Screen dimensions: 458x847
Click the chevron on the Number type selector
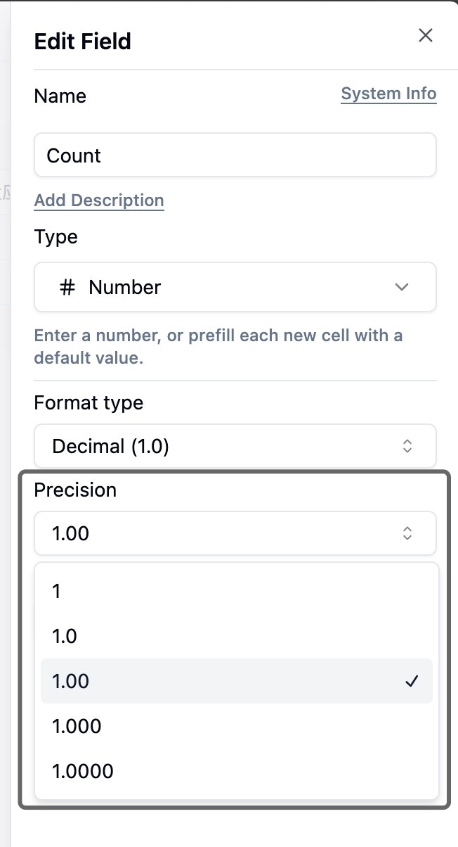click(401, 287)
